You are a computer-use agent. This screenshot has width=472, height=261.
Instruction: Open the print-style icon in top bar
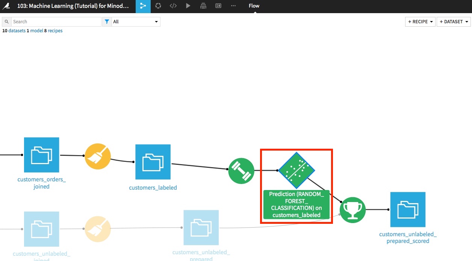coord(203,6)
